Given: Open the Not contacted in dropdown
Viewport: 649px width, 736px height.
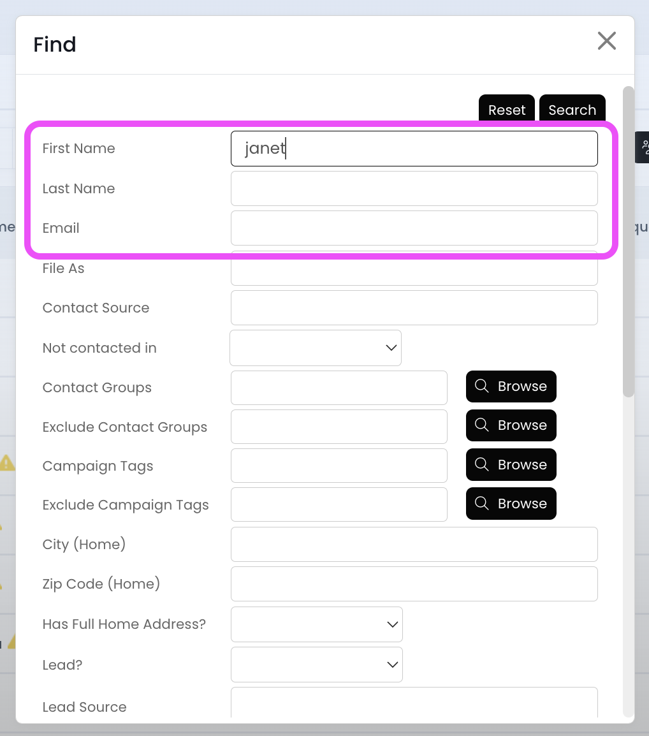Looking at the screenshot, I should [316, 348].
